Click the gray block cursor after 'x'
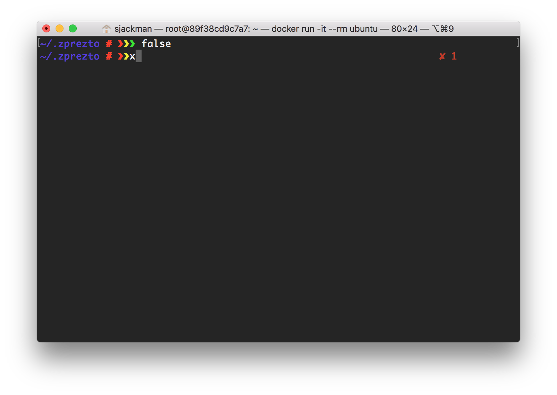Screen dimensions: 557x395 [139, 56]
